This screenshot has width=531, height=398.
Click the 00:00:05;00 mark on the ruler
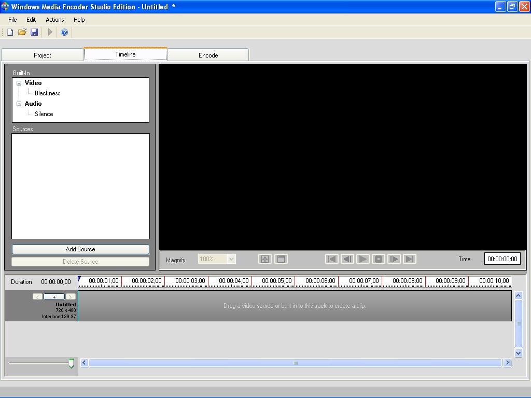point(277,281)
